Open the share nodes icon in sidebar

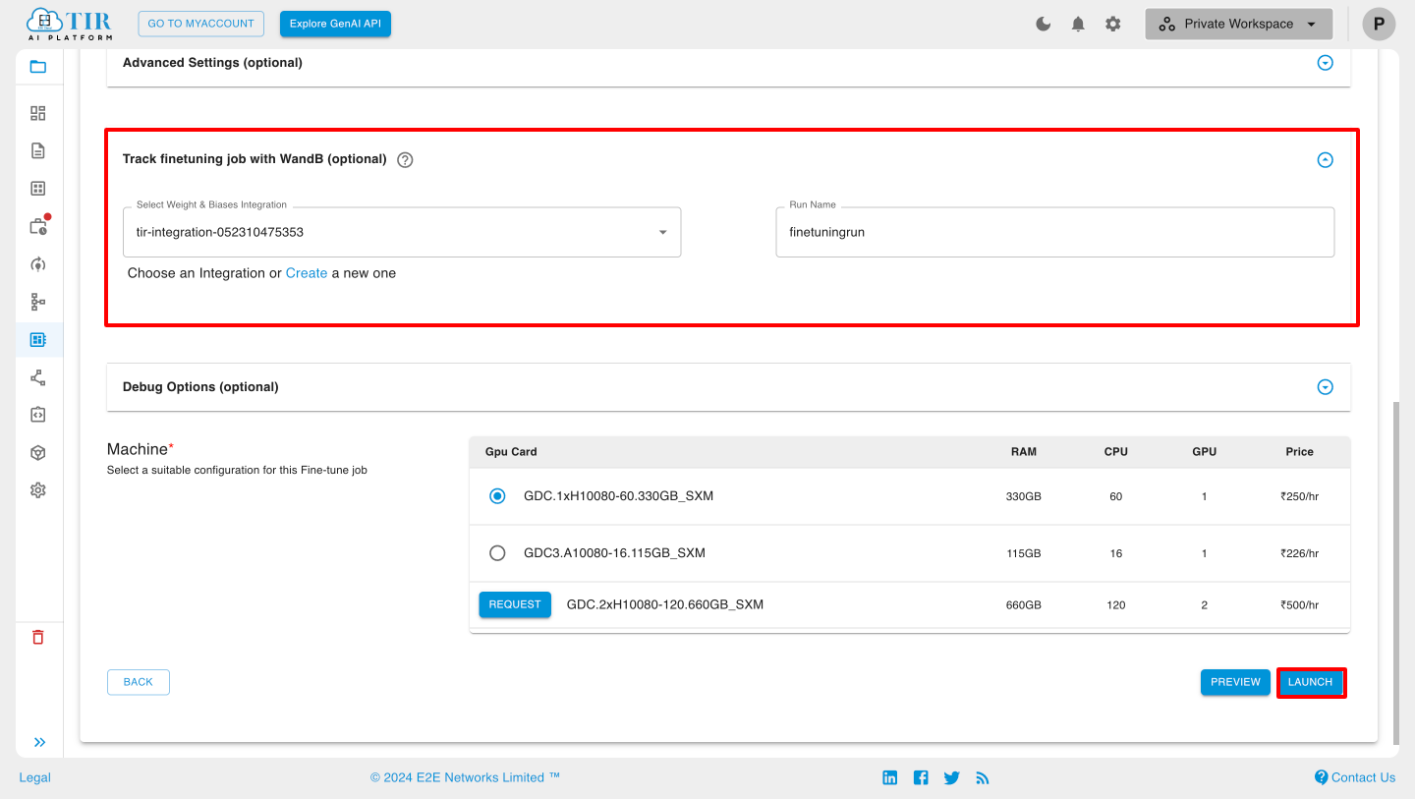tap(38, 377)
